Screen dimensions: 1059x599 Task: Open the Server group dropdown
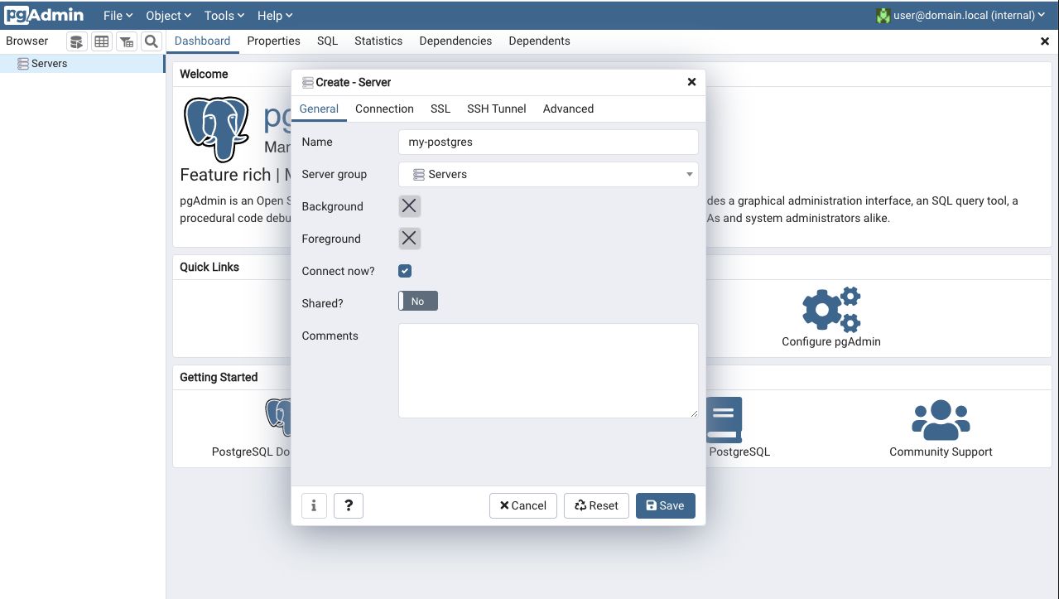point(548,174)
